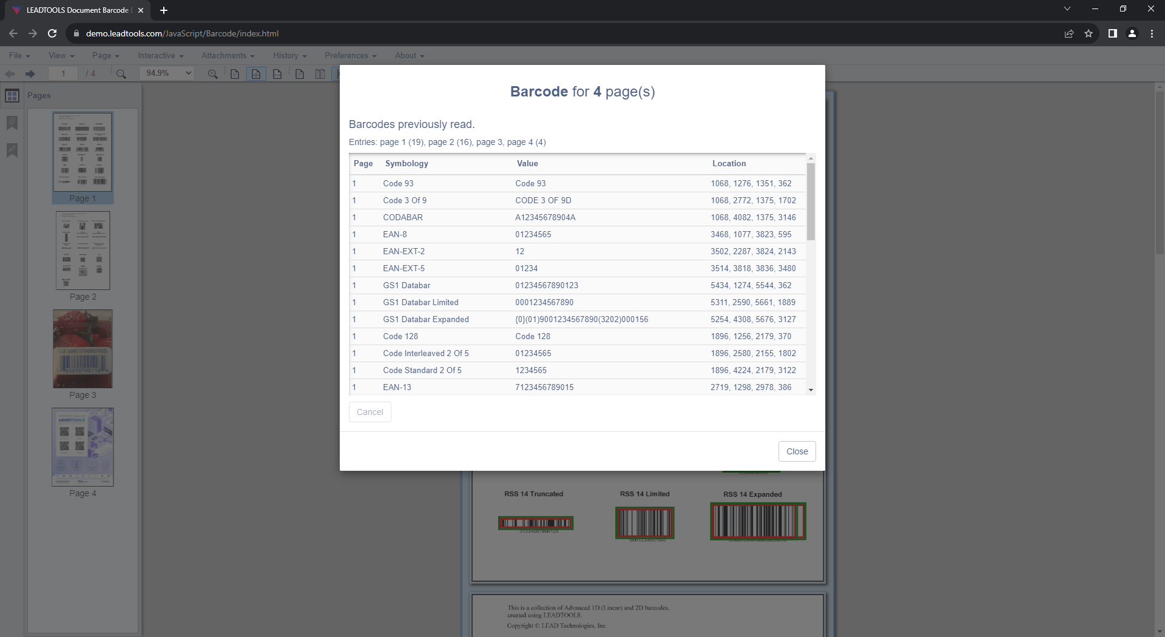Click the previous page arrow
Viewport: 1165px width, 637px height.
(10, 73)
